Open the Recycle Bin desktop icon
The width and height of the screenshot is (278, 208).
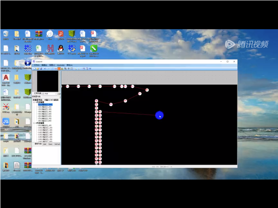click(x=6, y=35)
